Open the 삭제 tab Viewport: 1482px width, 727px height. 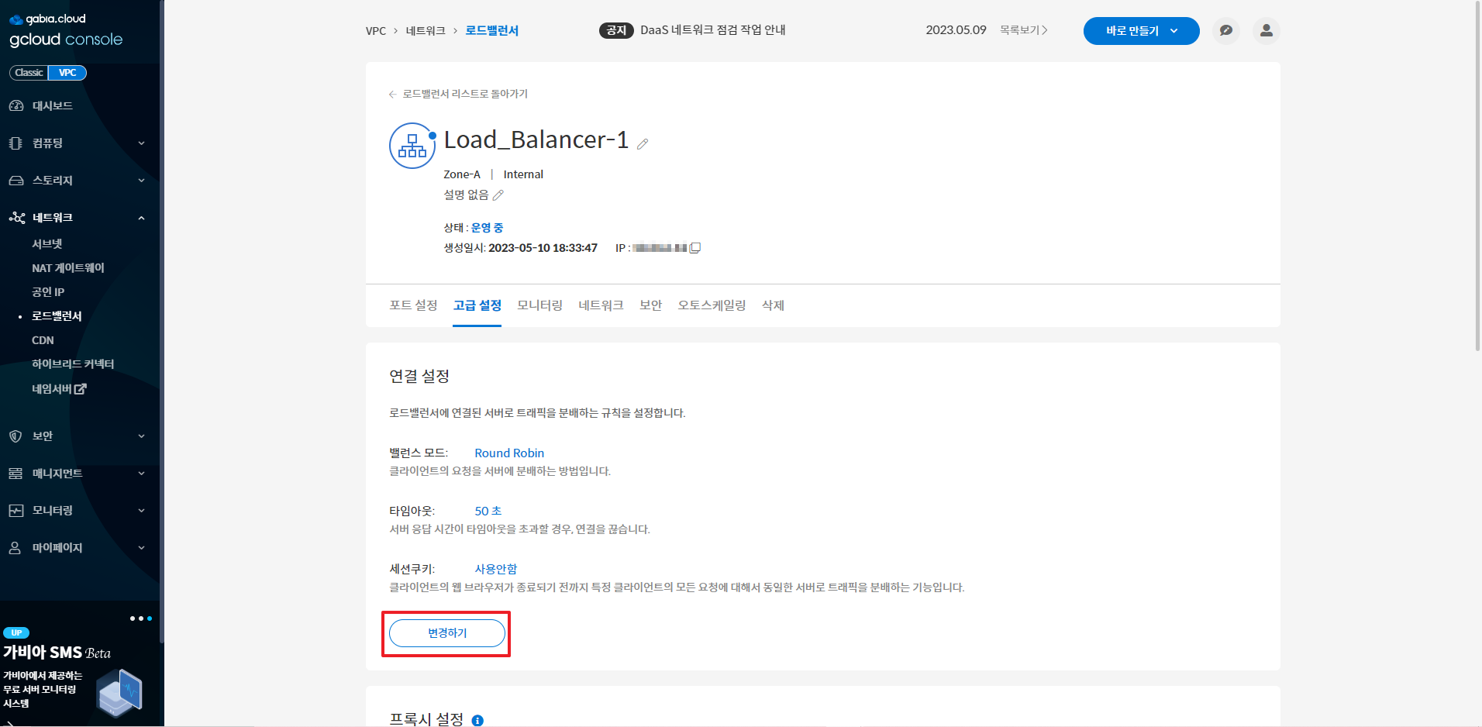[x=773, y=305]
